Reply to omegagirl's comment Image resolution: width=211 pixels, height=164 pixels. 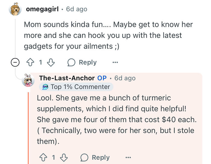[x=87, y=63]
